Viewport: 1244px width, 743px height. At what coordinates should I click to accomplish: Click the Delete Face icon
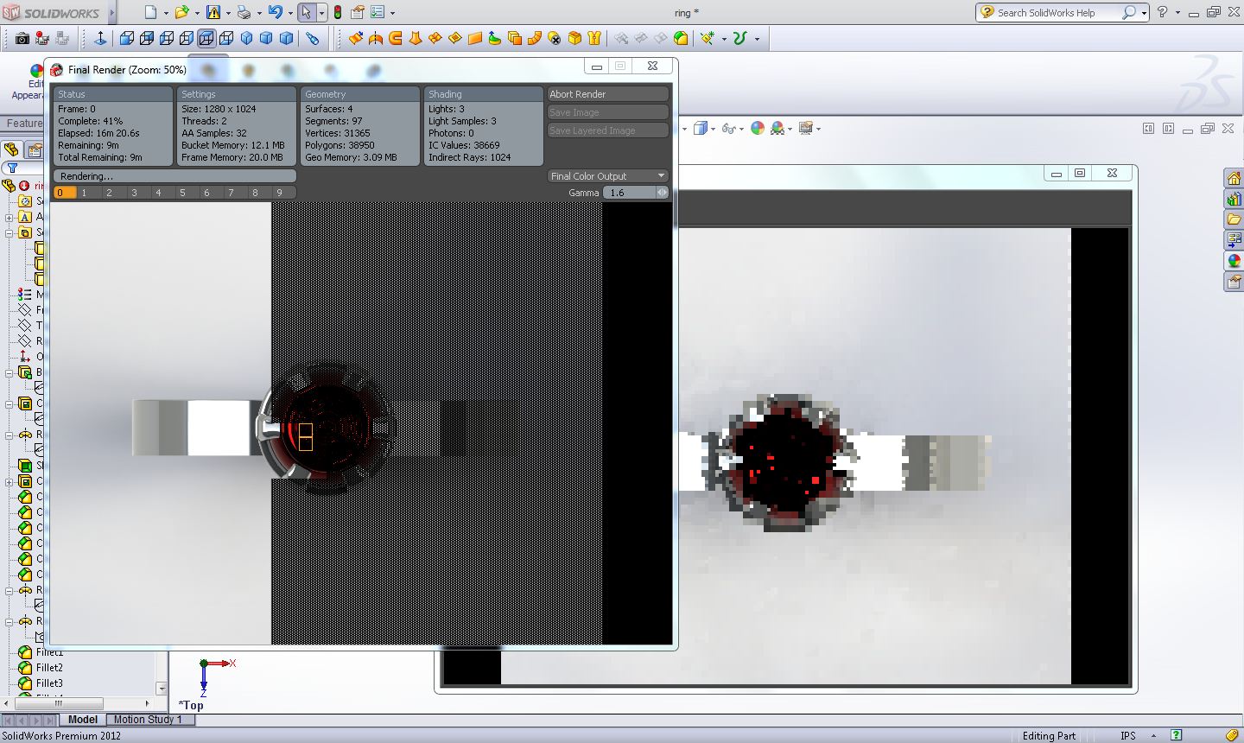point(555,38)
